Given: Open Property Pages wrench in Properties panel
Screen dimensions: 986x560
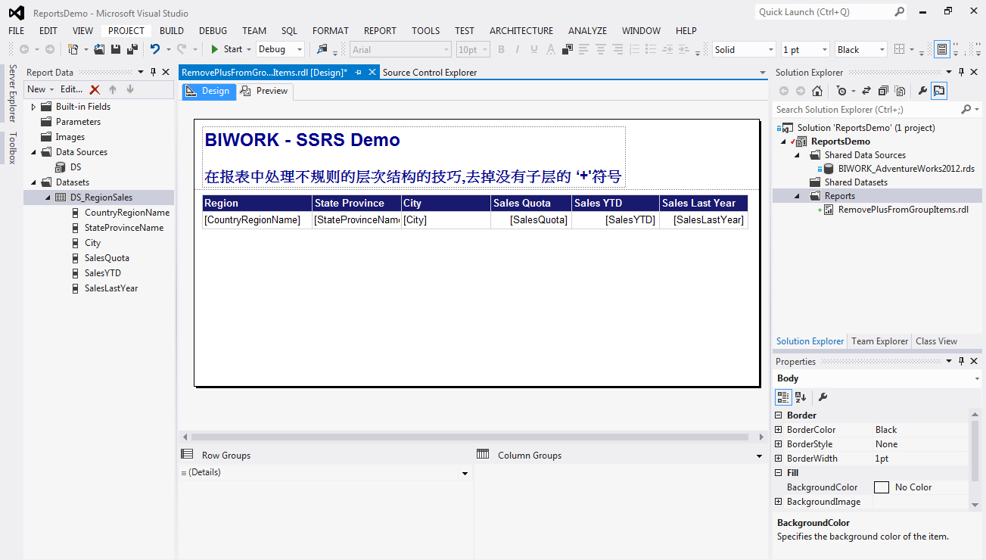Looking at the screenshot, I should coord(823,397).
